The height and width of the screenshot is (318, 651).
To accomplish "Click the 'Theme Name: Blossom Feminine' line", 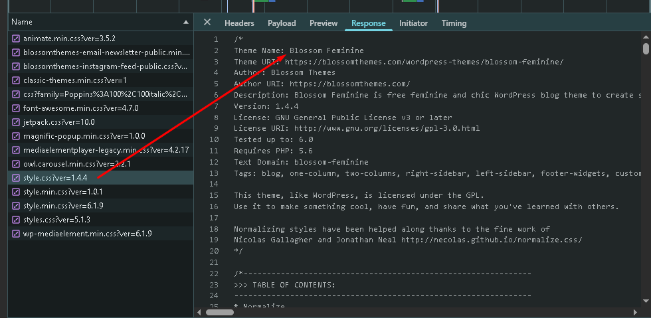I will click(x=298, y=50).
